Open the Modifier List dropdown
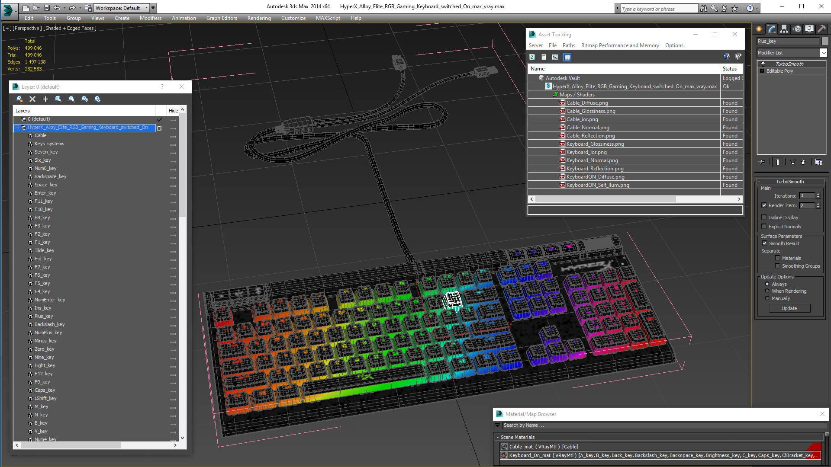 click(x=823, y=53)
